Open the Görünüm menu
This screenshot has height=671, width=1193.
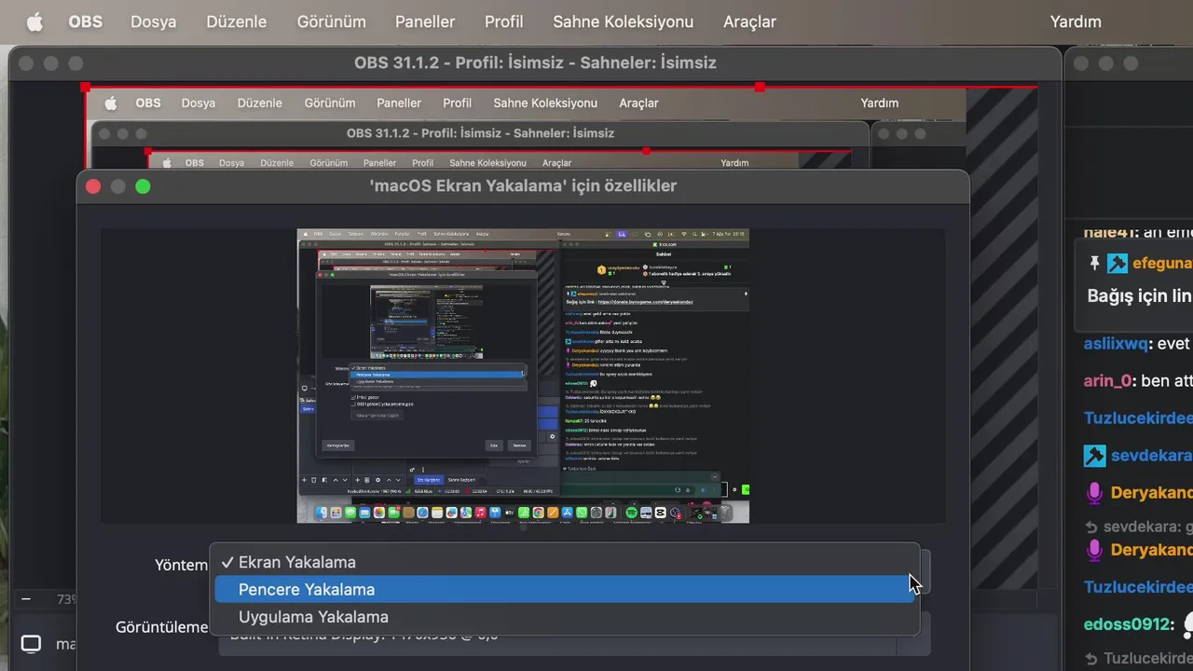331,21
